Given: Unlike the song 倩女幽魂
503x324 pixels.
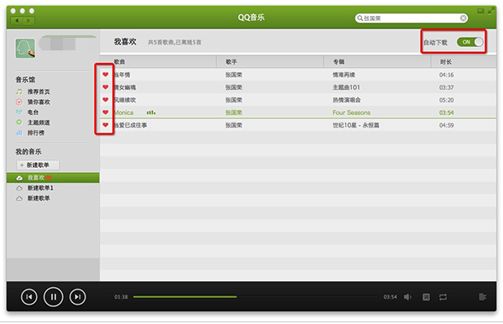Looking at the screenshot, I should pos(106,87).
